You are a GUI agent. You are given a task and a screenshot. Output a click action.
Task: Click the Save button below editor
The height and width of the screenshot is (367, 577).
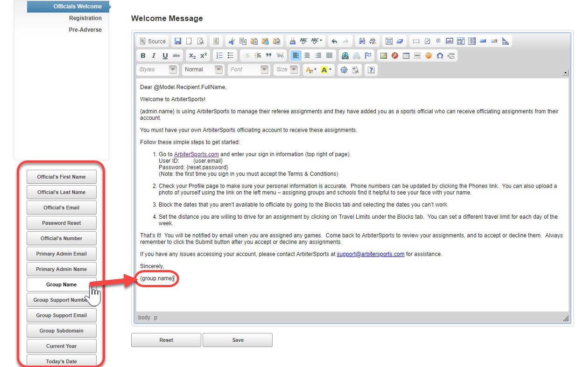[x=238, y=340]
